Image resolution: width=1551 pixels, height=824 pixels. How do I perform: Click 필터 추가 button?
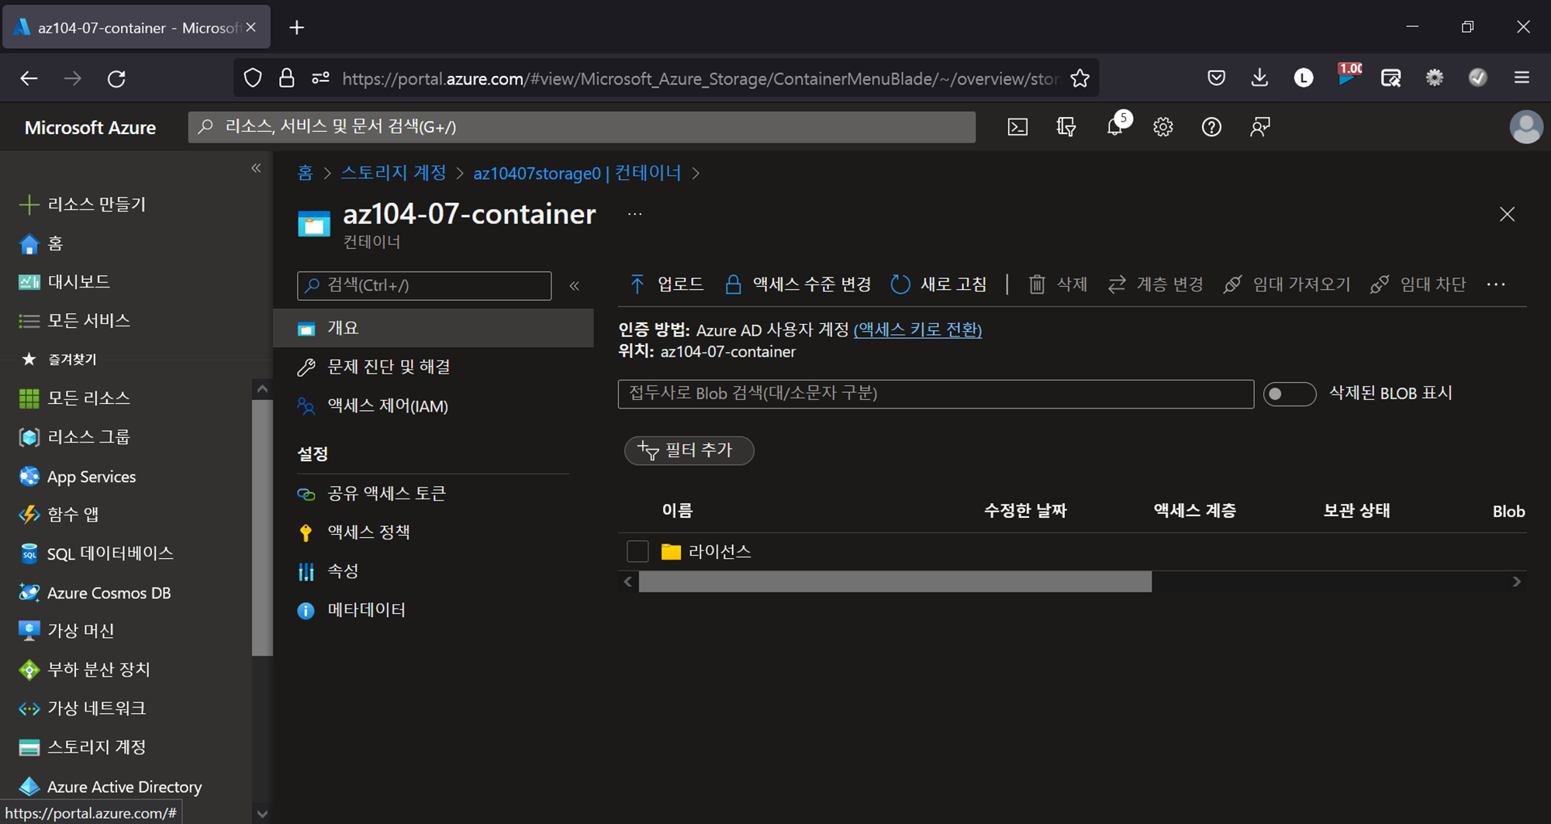(689, 450)
